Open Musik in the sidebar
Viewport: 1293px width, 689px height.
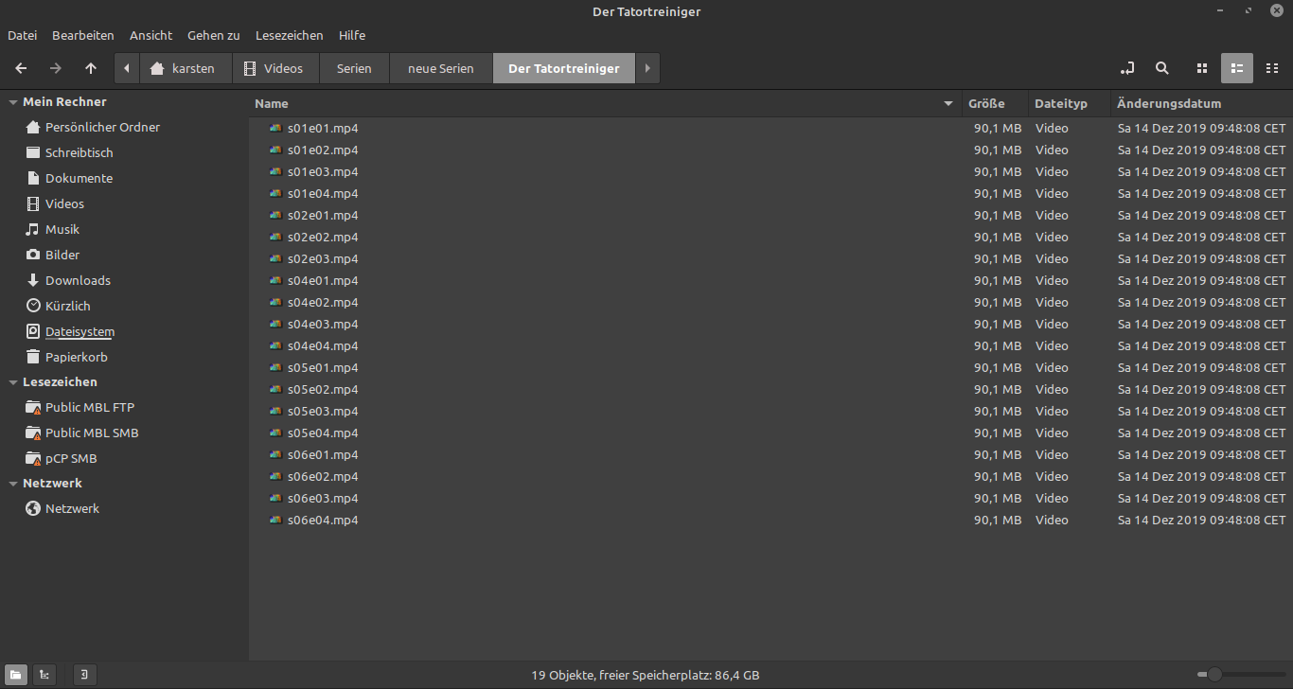62,230
